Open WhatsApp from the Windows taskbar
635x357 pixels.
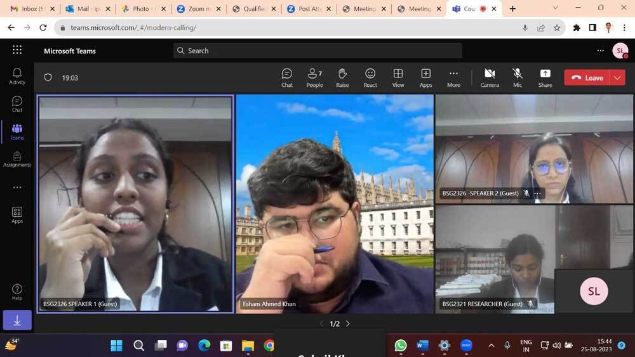pyautogui.click(x=401, y=346)
